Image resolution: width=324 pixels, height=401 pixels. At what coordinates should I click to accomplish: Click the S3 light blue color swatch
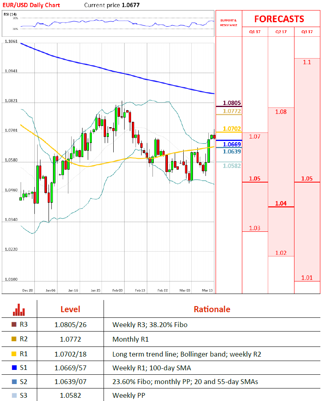[14, 395]
